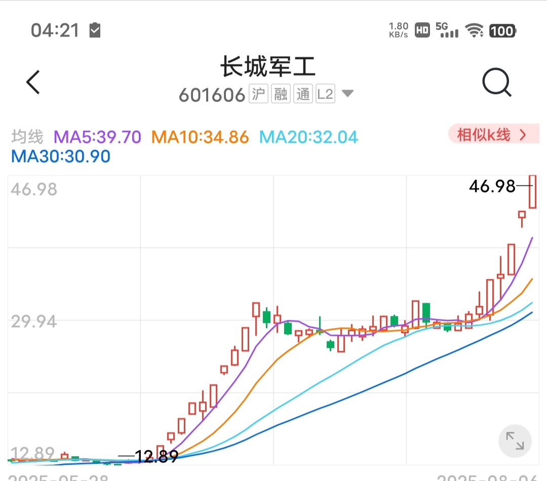Open the 相似k线 similar K-line button
Viewport: 547px width, 481px height.
click(x=493, y=134)
